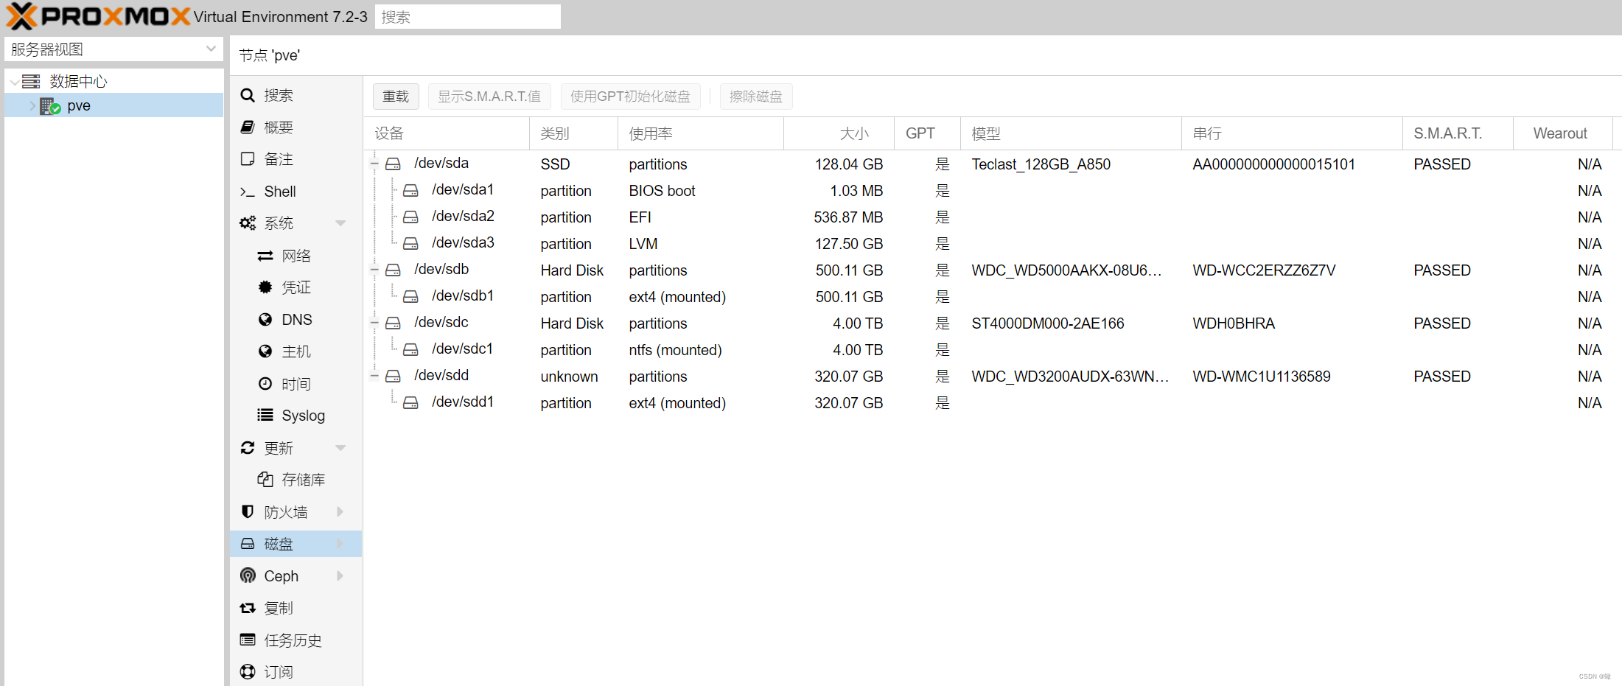Click the disk icon of /dev/sdc1

[x=411, y=349]
